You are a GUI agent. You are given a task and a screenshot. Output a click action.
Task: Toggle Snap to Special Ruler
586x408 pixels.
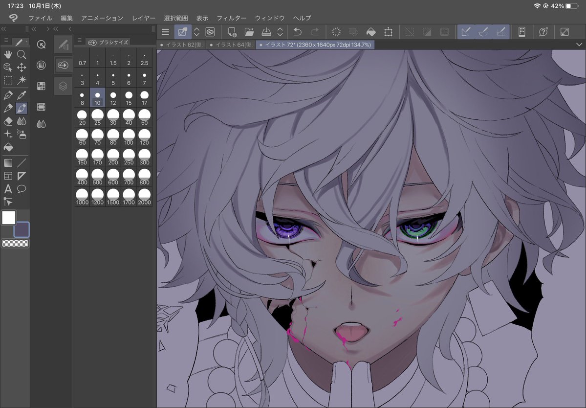483,32
